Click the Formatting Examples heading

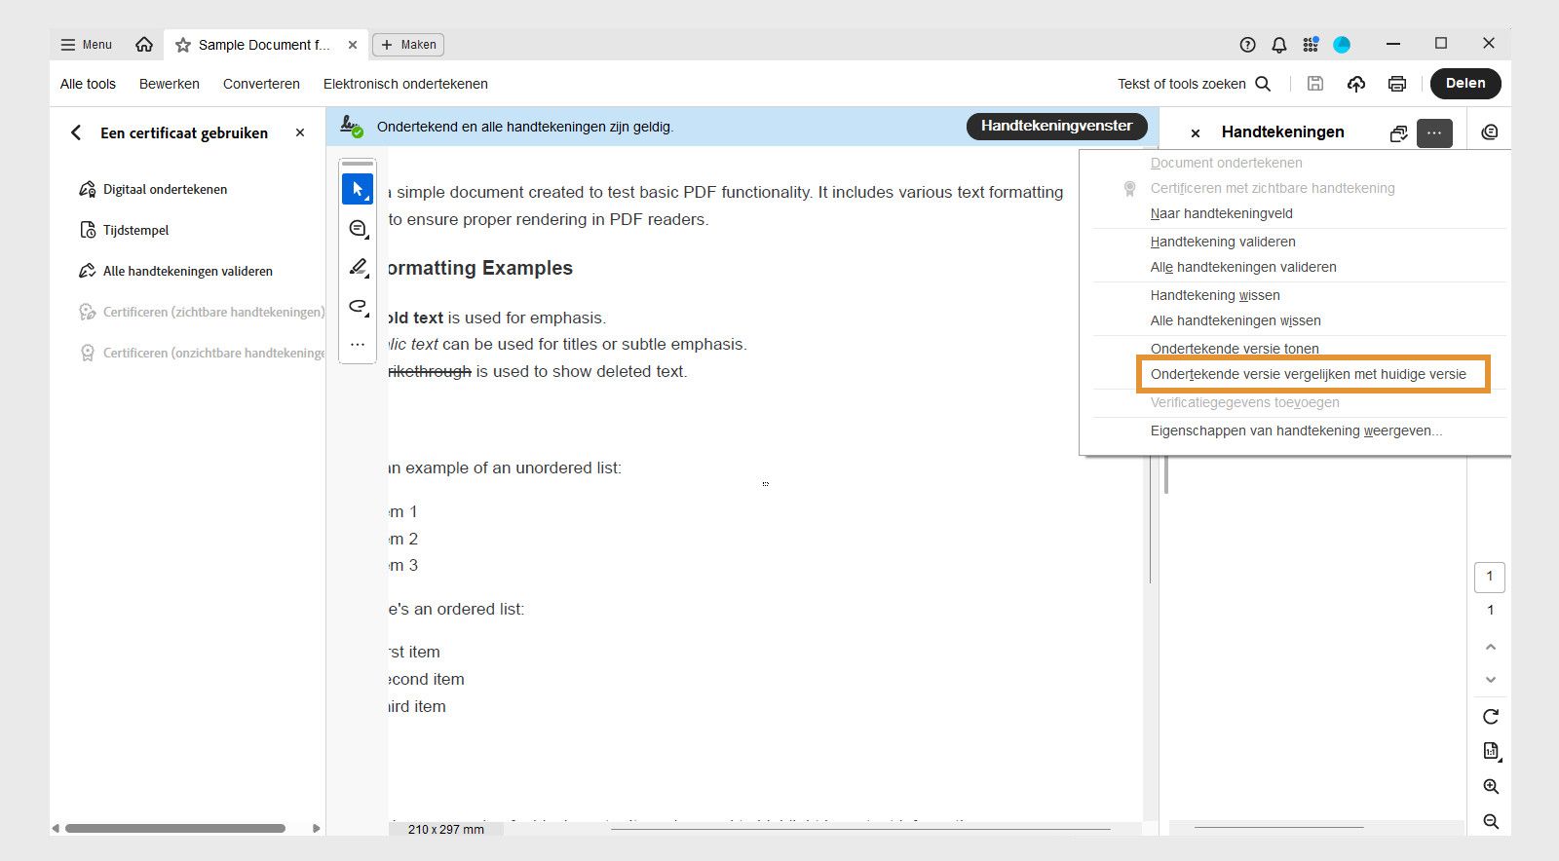(480, 268)
